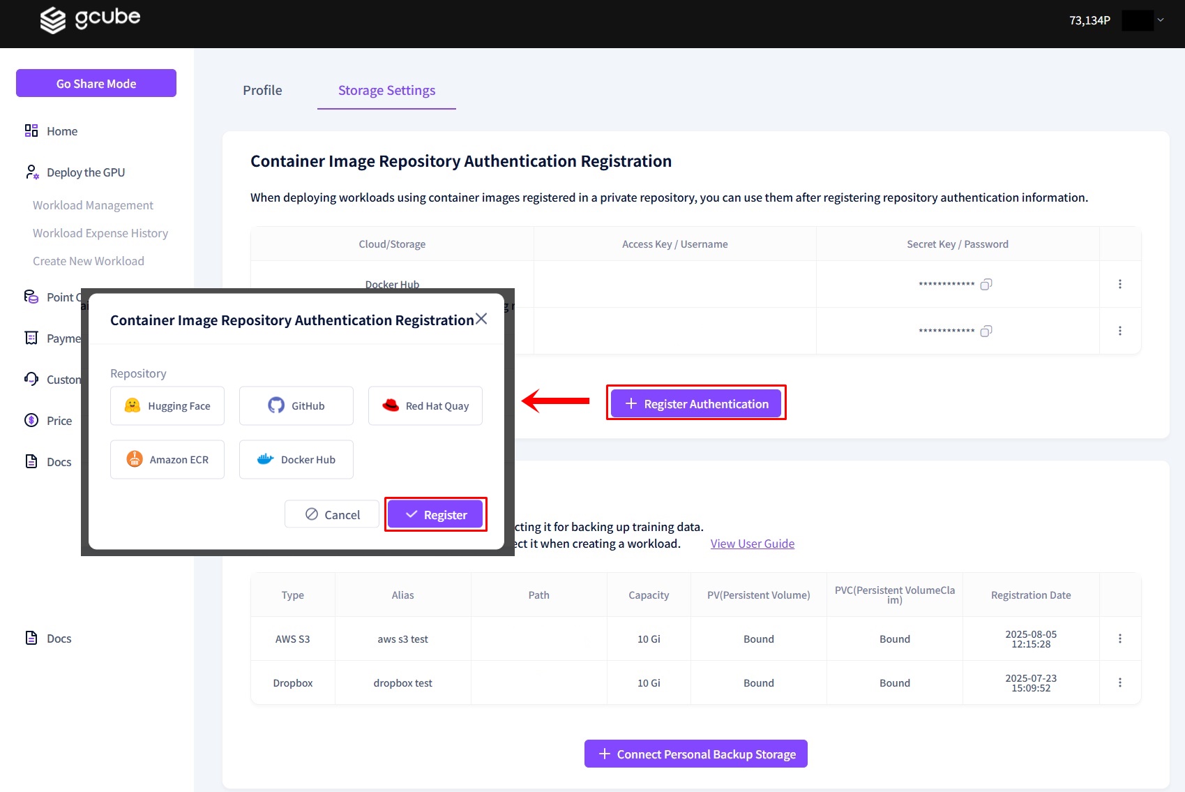Viewport: 1185px width, 792px height.
Task: Open the bottom Docs sidebar item
Action: click(59, 638)
